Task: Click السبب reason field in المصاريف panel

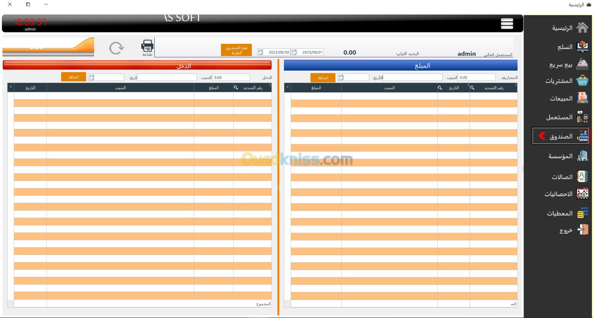Action: 412,77
